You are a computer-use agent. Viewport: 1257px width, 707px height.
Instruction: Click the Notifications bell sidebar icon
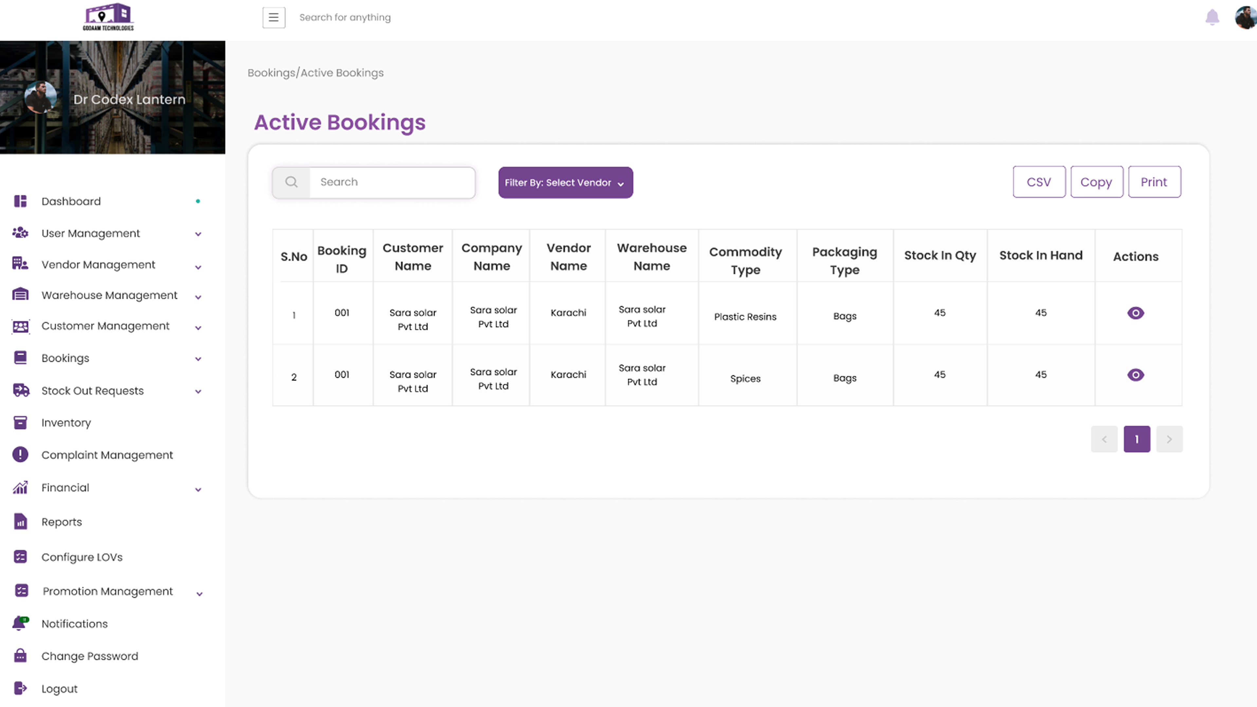click(20, 623)
